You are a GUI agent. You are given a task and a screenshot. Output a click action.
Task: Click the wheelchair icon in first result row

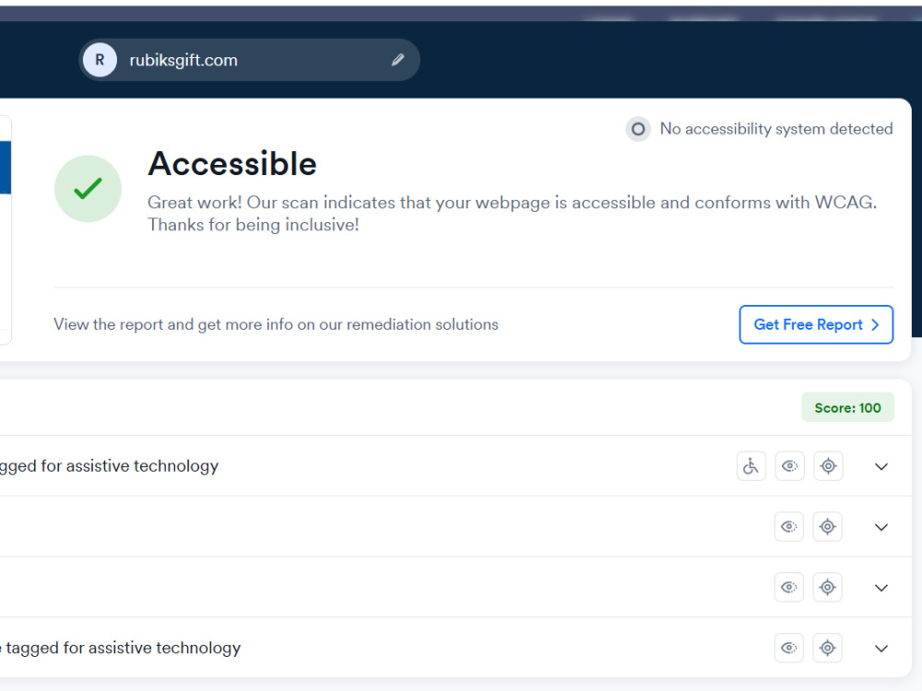[x=751, y=466]
